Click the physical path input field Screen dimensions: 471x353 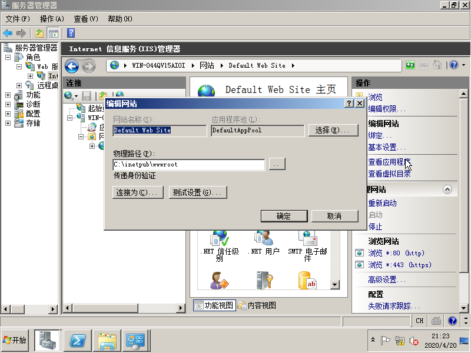coord(189,165)
